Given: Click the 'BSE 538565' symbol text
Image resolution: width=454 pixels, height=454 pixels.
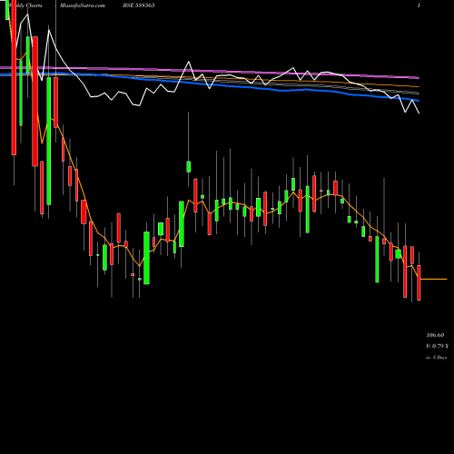Looking at the screenshot, I should [x=139, y=5].
